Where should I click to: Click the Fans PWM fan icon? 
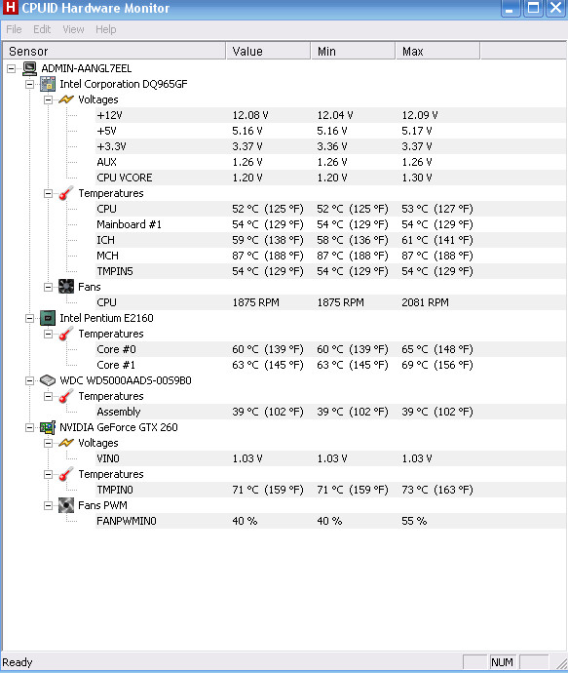tap(66, 505)
